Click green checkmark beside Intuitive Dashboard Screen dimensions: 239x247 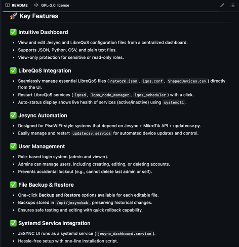(x=13, y=32)
